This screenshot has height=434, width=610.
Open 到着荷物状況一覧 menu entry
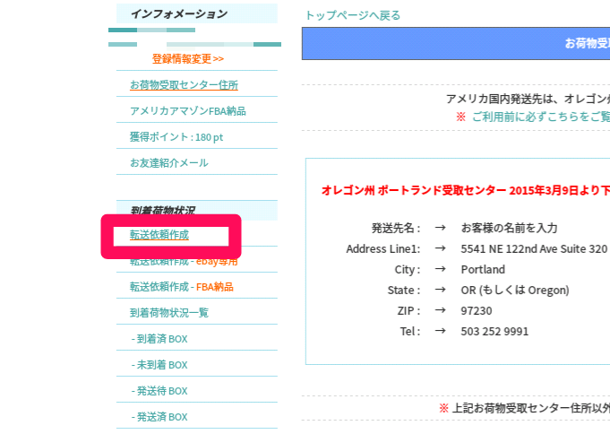(x=169, y=313)
